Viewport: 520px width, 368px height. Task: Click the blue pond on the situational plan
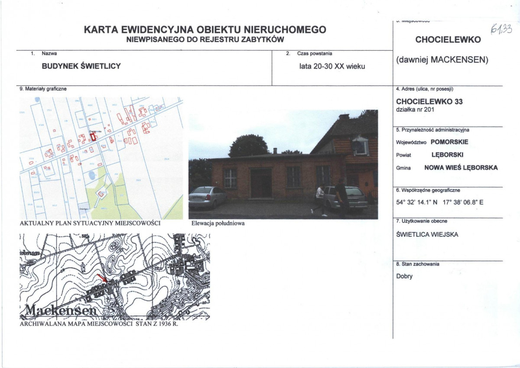[x=92, y=176]
